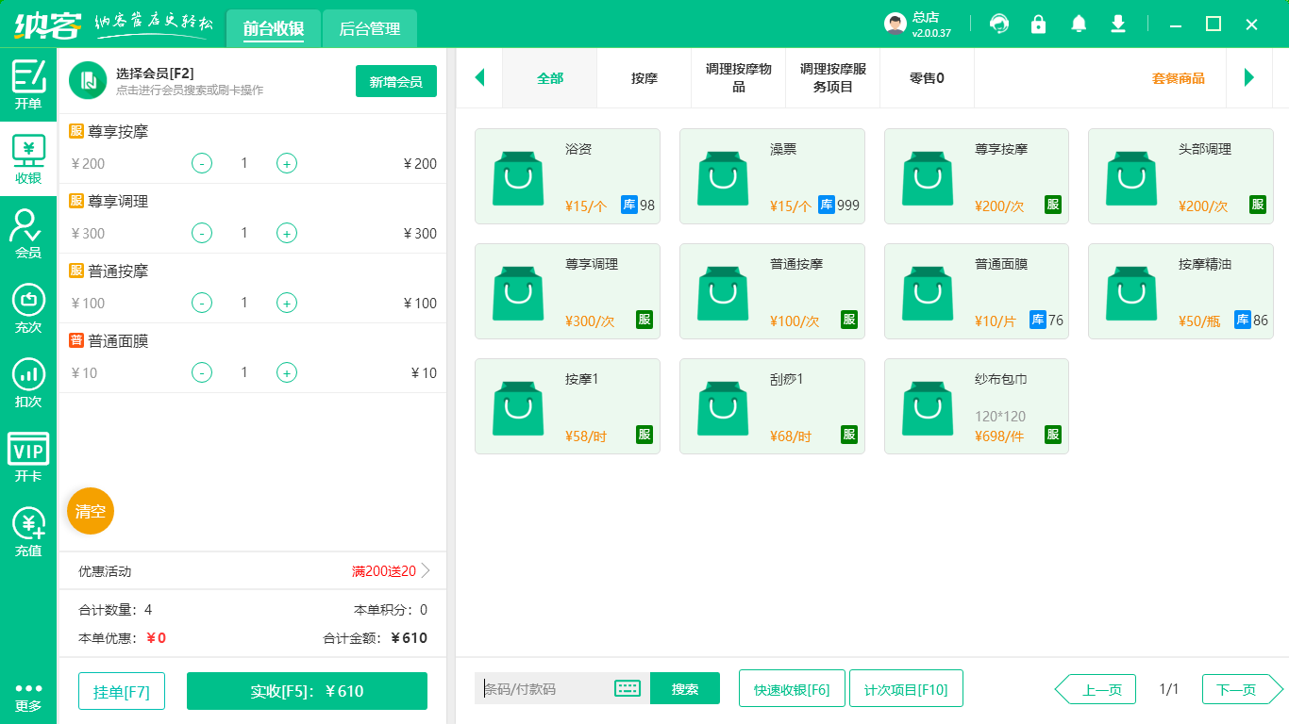
Task: Expand the 优惠活动 满200送20 promotion
Action: click(x=425, y=570)
